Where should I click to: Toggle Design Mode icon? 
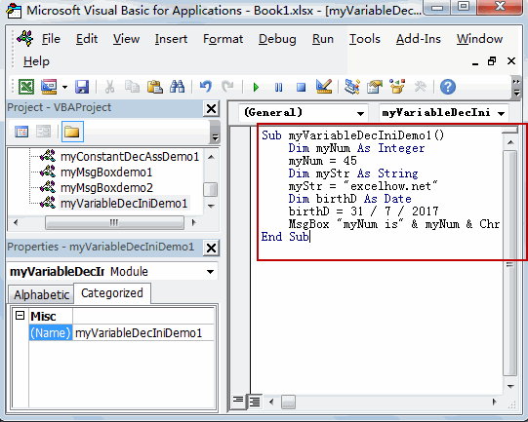coord(324,87)
